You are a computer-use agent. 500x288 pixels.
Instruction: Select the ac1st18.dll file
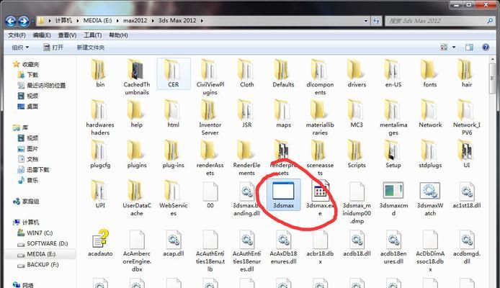pyautogui.click(x=467, y=194)
